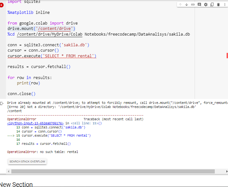This screenshot has width=228, height=187.
Task: Open more cell actions menu
Action: click(225, 4)
